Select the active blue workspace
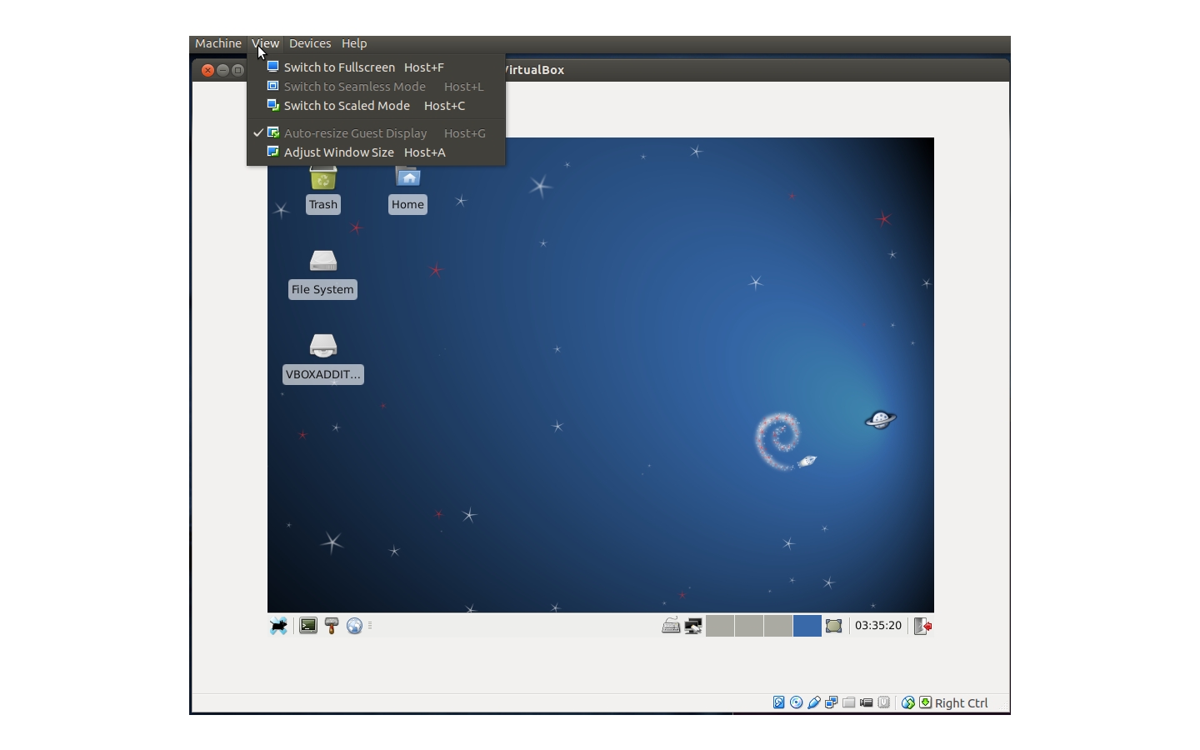Screen dimensions: 1200x750 click(807, 626)
